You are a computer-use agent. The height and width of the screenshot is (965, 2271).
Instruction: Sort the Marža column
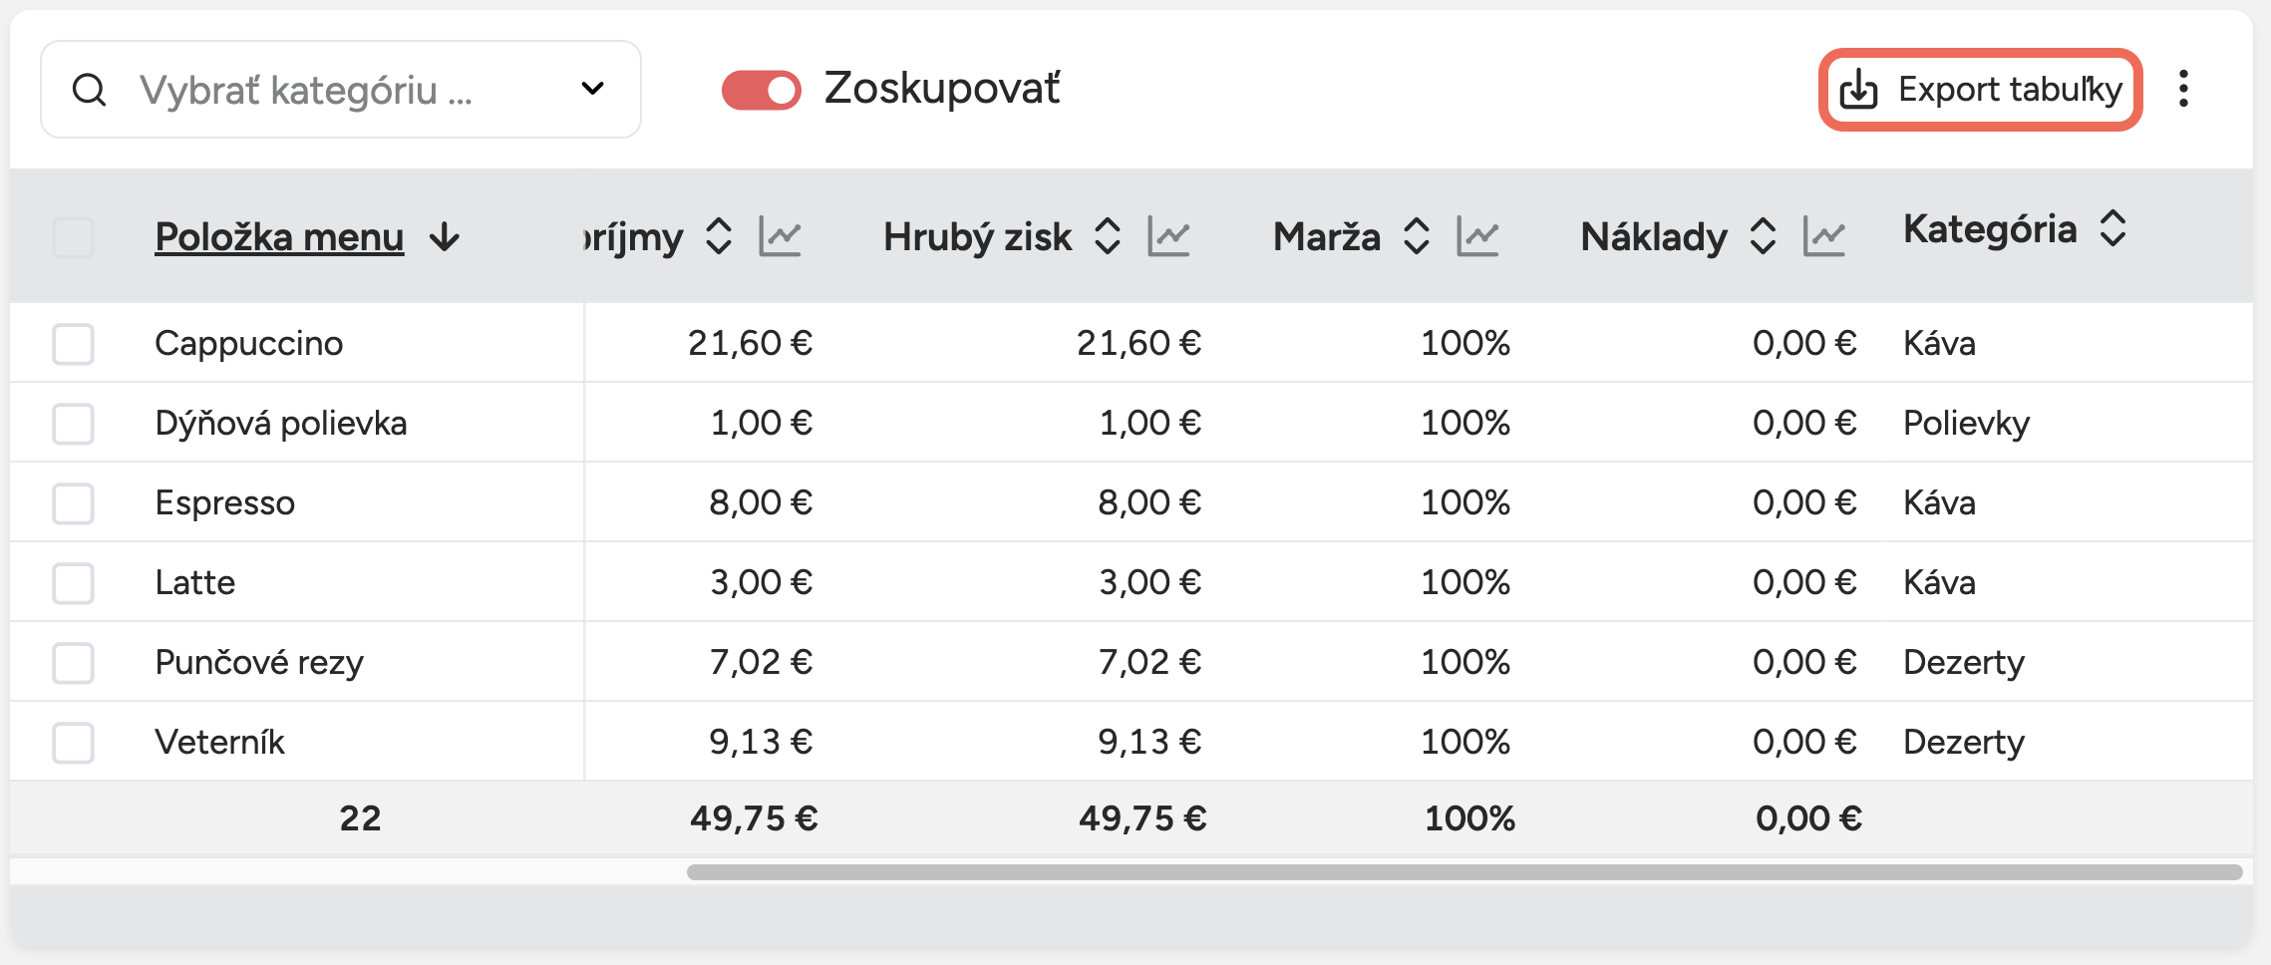(1417, 237)
